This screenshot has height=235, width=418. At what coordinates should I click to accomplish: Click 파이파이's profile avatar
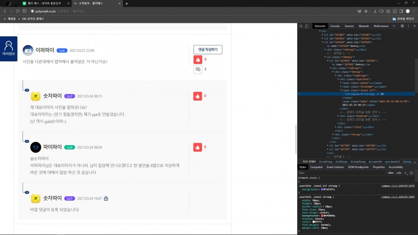click(x=36, y=147)
